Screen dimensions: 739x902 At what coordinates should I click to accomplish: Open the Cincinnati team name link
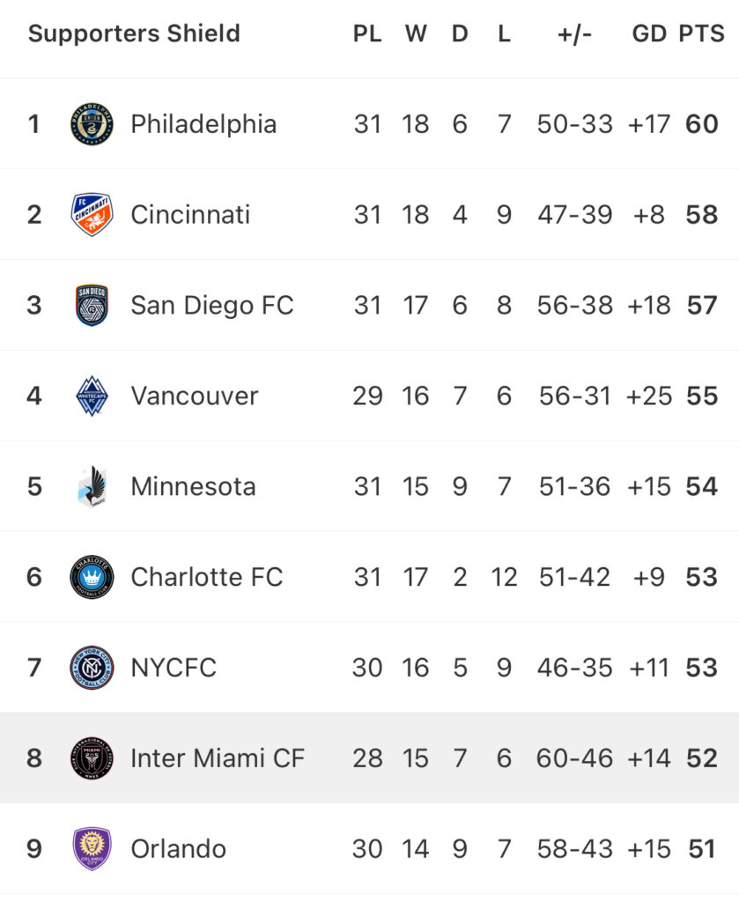pyautogui.click(x=190, y=215)
